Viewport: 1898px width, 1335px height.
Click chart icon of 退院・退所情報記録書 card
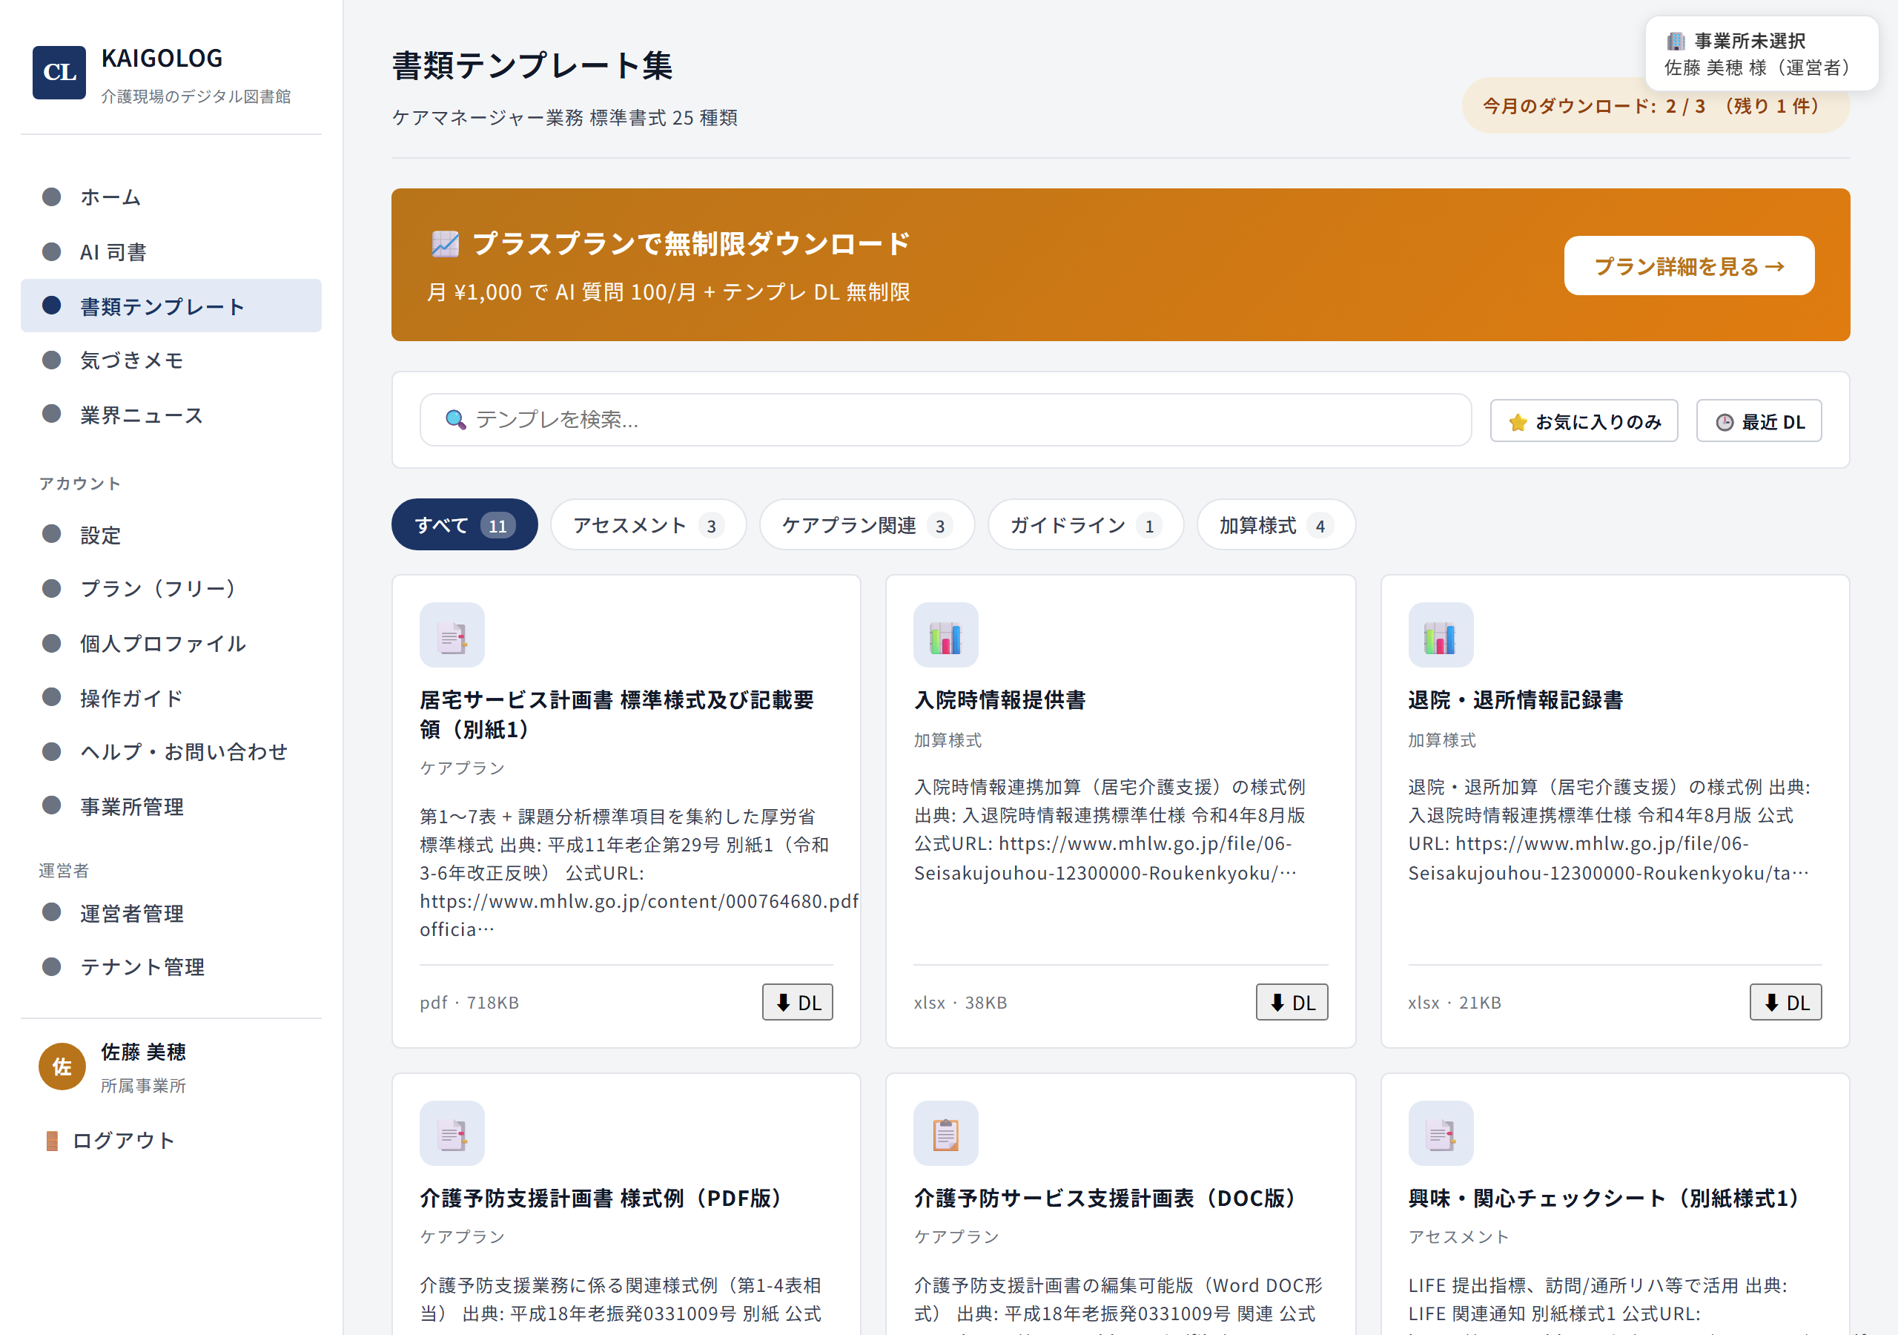coord(1440,634)
